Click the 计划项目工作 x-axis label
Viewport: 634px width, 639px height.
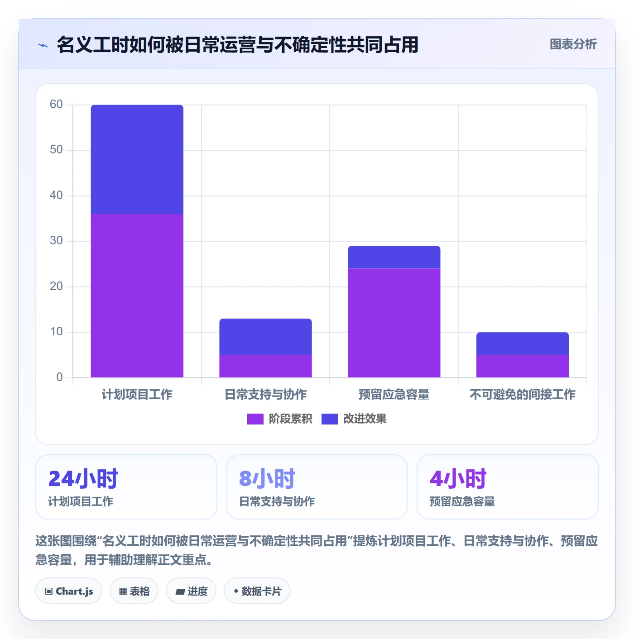tap(137, 395)
